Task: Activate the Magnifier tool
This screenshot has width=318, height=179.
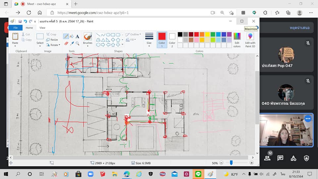Action: pyautogui.click(x=78, y=43)
